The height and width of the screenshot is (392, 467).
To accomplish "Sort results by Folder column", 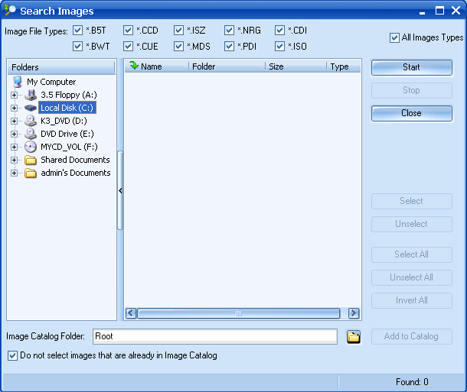I will (x=227, y=66).
